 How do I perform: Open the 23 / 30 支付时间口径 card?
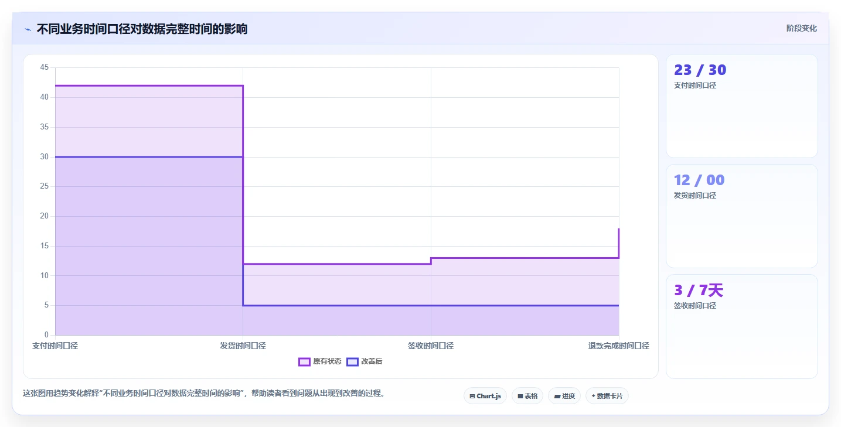[741, 106]
